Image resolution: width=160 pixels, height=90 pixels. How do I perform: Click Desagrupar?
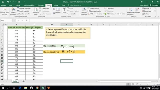pyautogui.click(x=147, y=11)
